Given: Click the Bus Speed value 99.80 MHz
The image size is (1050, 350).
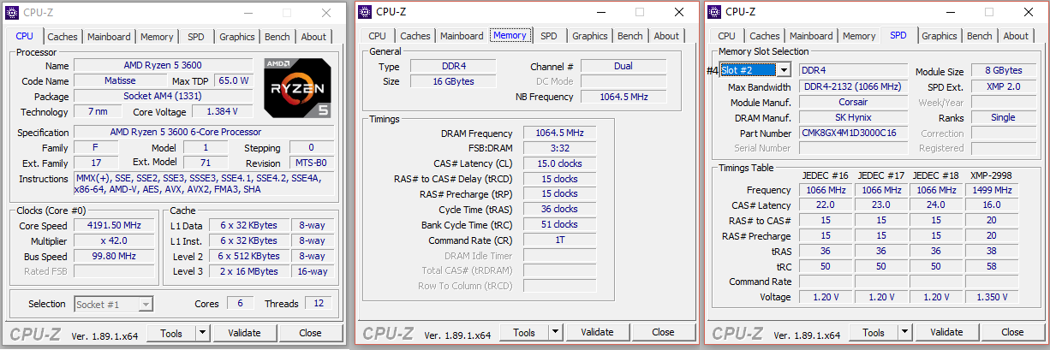Looking at the screenshot, I should coord(116,256).
